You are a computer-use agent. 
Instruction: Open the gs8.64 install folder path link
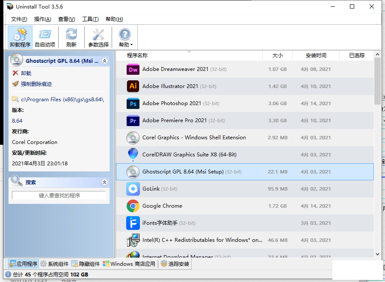[62, 99]
